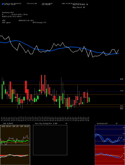Open the empty intraday trading price panel
Image resolution: width=125 pixels, height=165 pixels.
click(50, 140)
